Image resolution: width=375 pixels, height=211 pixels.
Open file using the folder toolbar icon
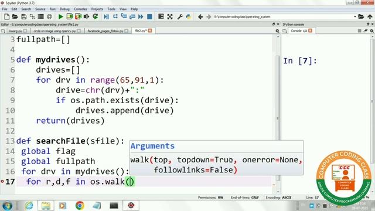[x=15, y=16]
